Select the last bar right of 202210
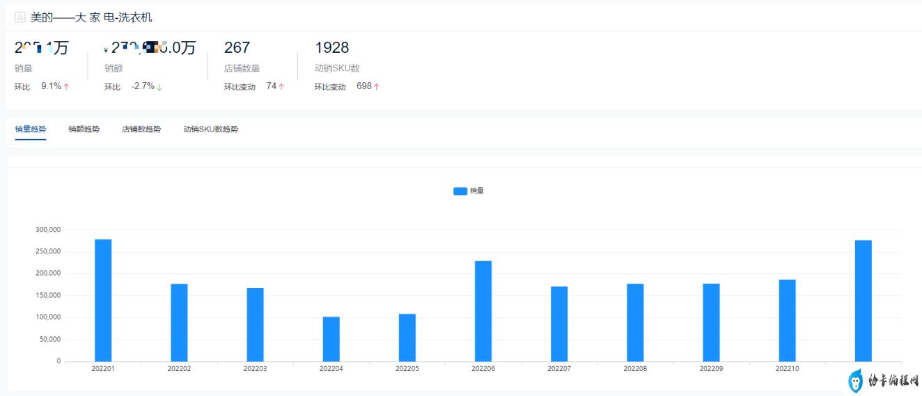 click(x=864, y=301)
